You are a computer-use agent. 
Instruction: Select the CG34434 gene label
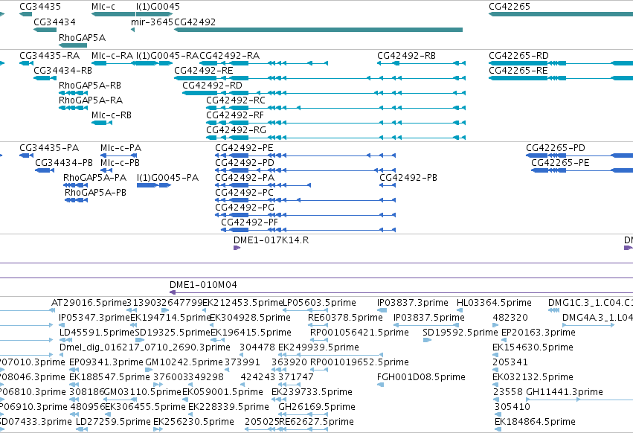[x=54, y=22]
